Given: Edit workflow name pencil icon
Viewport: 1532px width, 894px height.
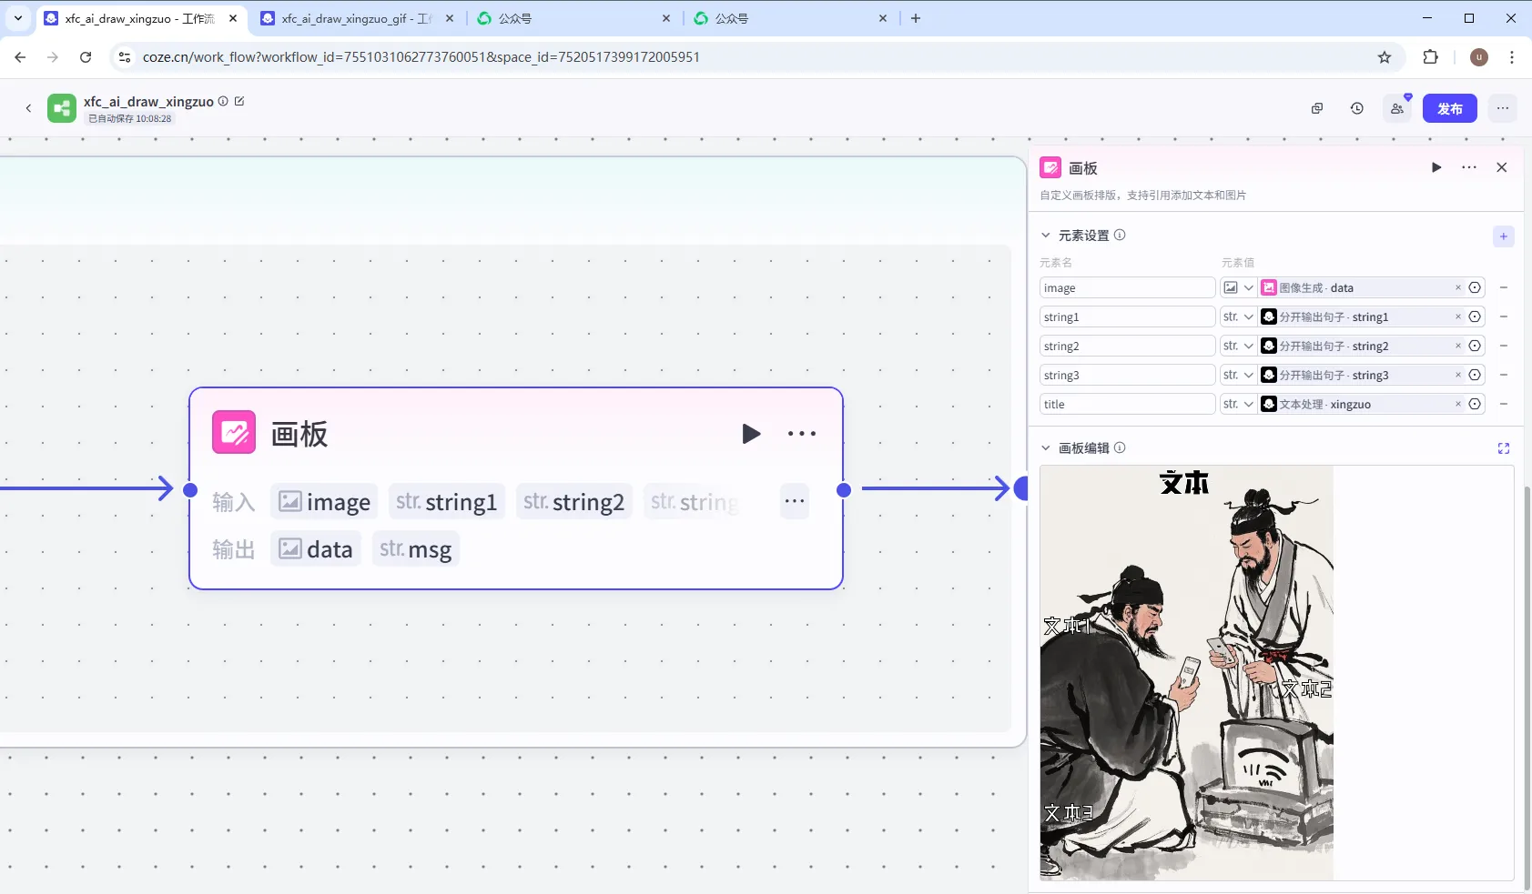Looking at the screenshot, I should coord(239,101).
